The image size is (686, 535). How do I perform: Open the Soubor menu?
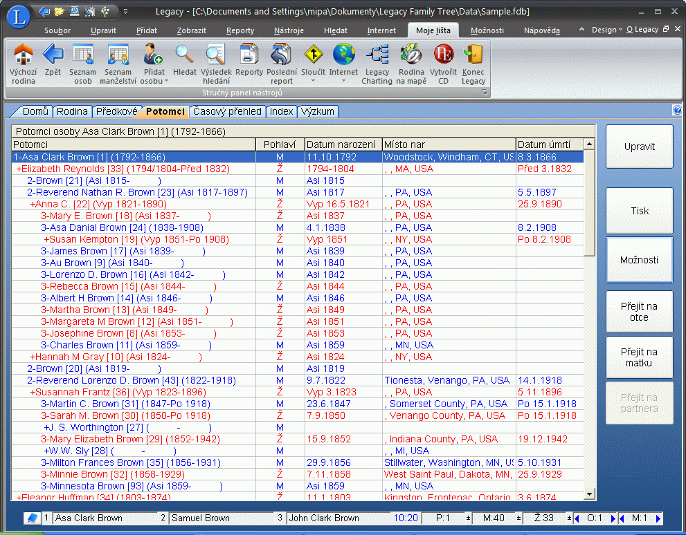click(57, 30)
